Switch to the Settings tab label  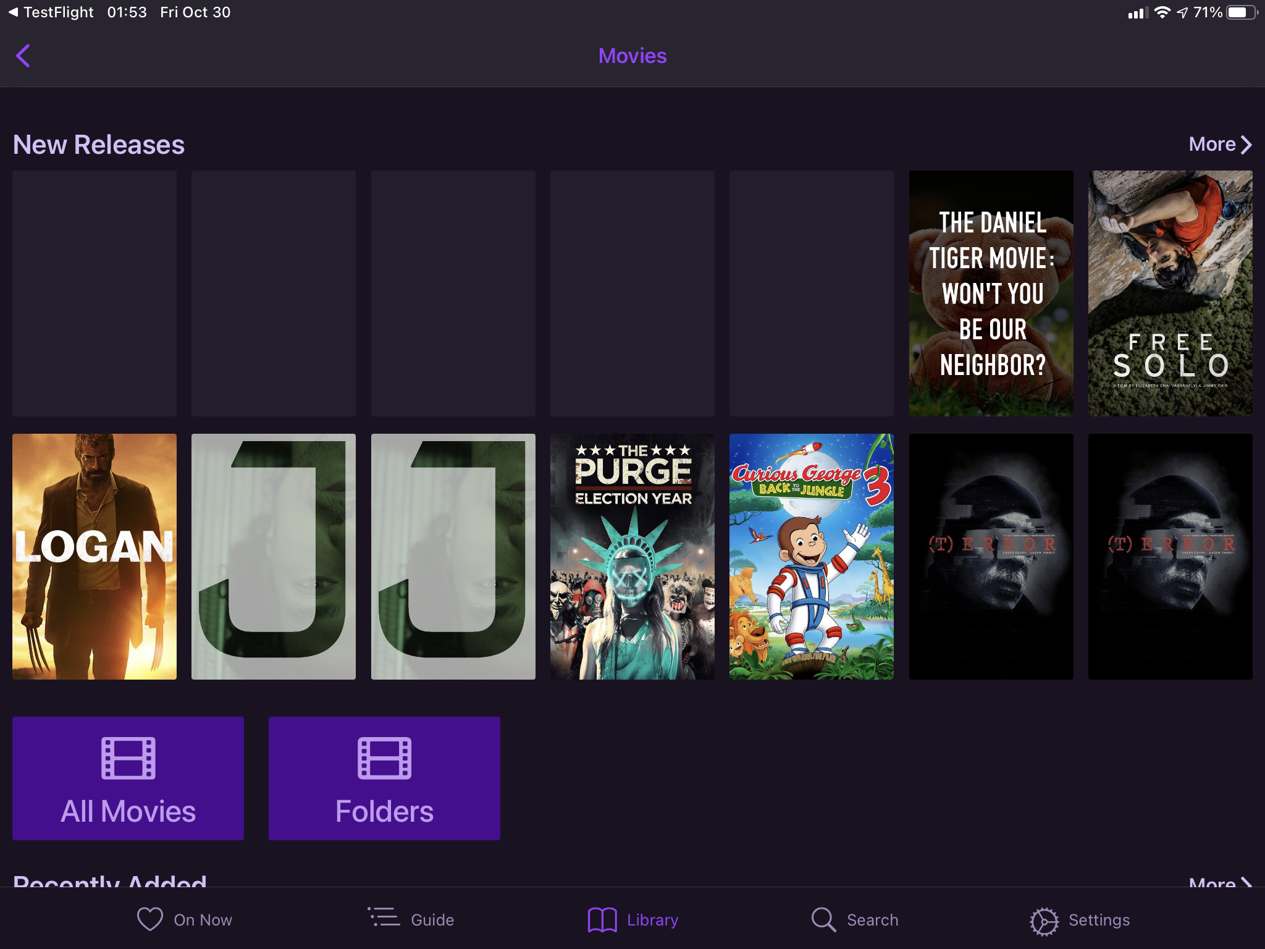tap(1099, 920)
